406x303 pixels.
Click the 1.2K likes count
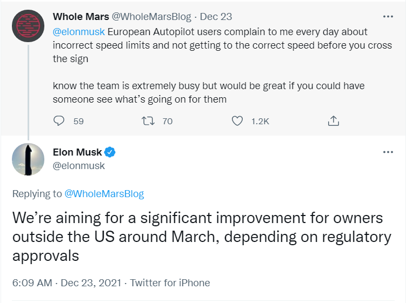coord(260,122)
